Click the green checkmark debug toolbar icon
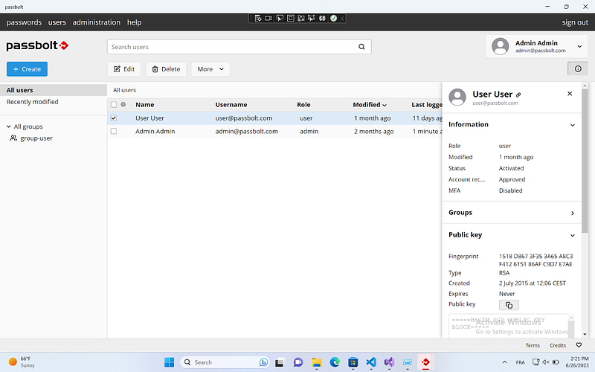The width and height of the screenshot is (595, 372). [333, 18]
